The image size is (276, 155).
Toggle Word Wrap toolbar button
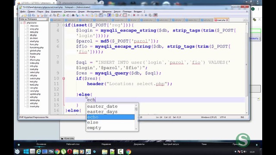(x=101, y=15)
